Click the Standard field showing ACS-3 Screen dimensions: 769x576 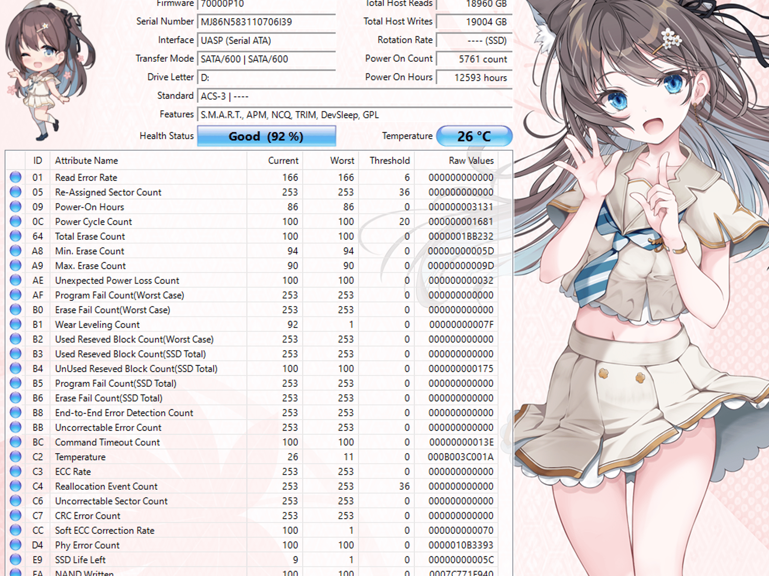click(355, 96)
